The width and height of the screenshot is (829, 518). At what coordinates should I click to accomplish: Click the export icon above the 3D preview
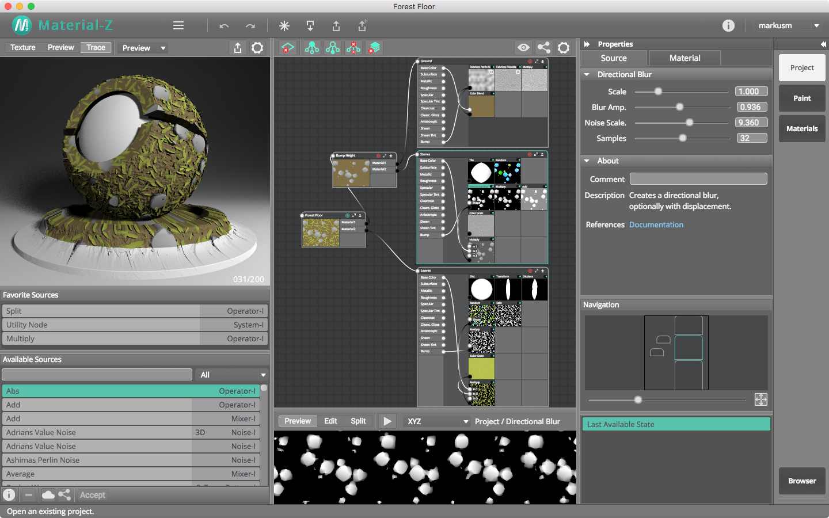click(238, 48)
